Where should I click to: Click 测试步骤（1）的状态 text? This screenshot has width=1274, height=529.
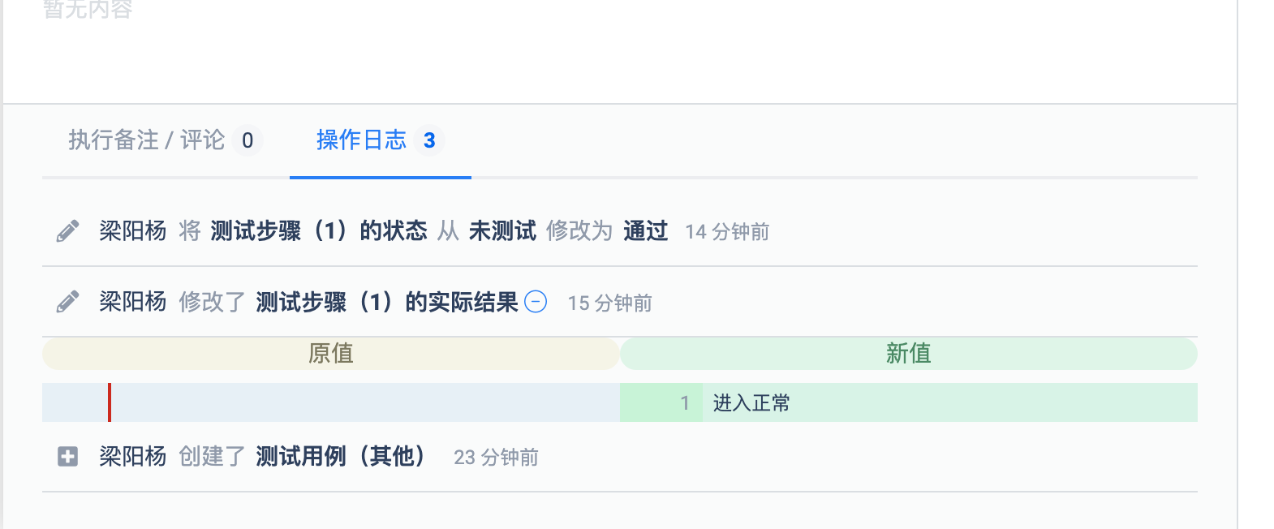(318, 231)
